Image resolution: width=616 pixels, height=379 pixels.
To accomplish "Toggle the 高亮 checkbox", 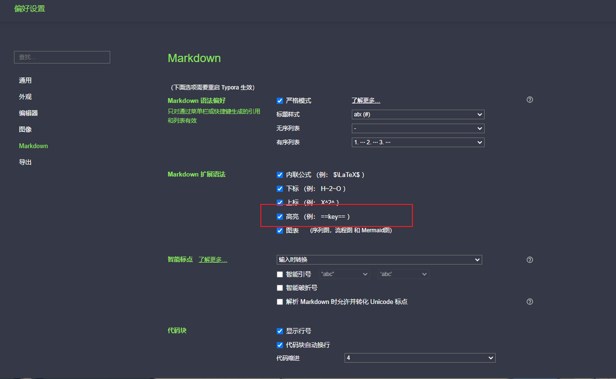I will [x=280, y=216].
